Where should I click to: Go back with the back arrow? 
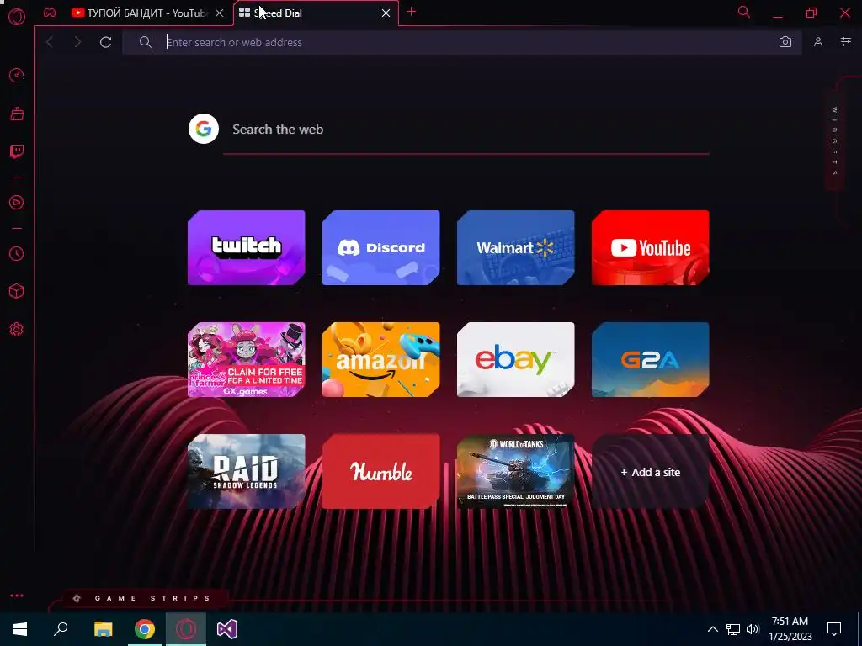pos(50,42)
